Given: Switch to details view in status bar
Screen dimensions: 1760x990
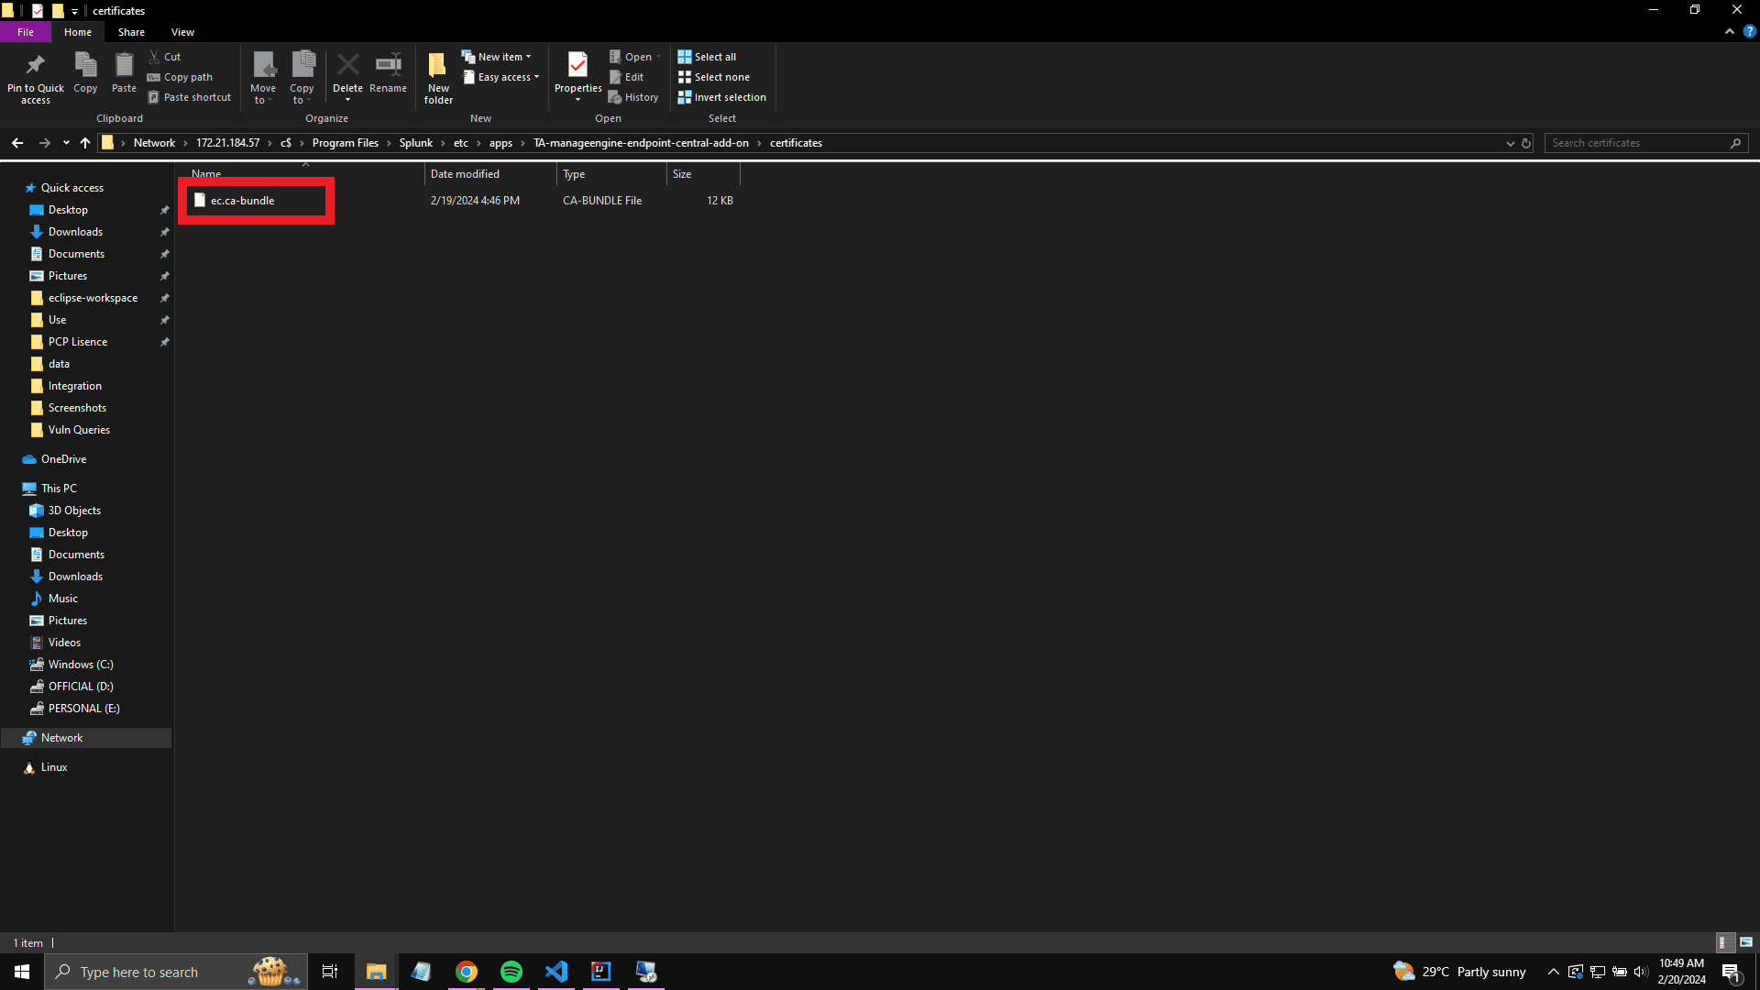Looking at the screenshot, I should (1723, 942).
